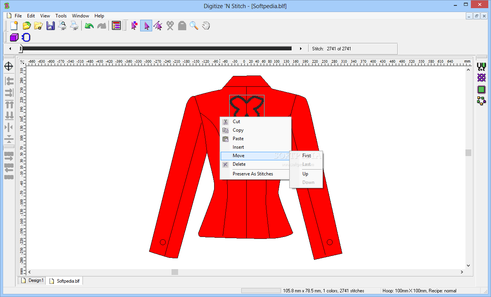
Task: Choose Cut in the context menu
Action: tap(255, 122)
